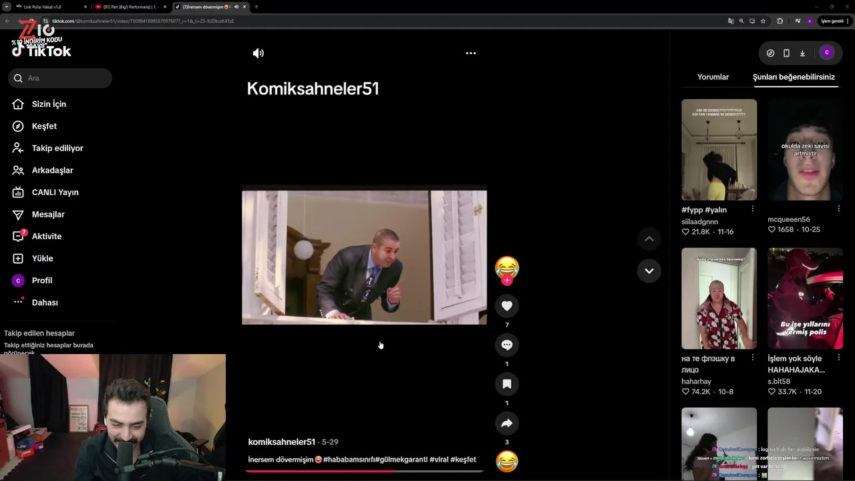The height and width of the screenshot is (481, 855).
Task: Seek using the red video progress bar
Action: (x=364, y=472)
